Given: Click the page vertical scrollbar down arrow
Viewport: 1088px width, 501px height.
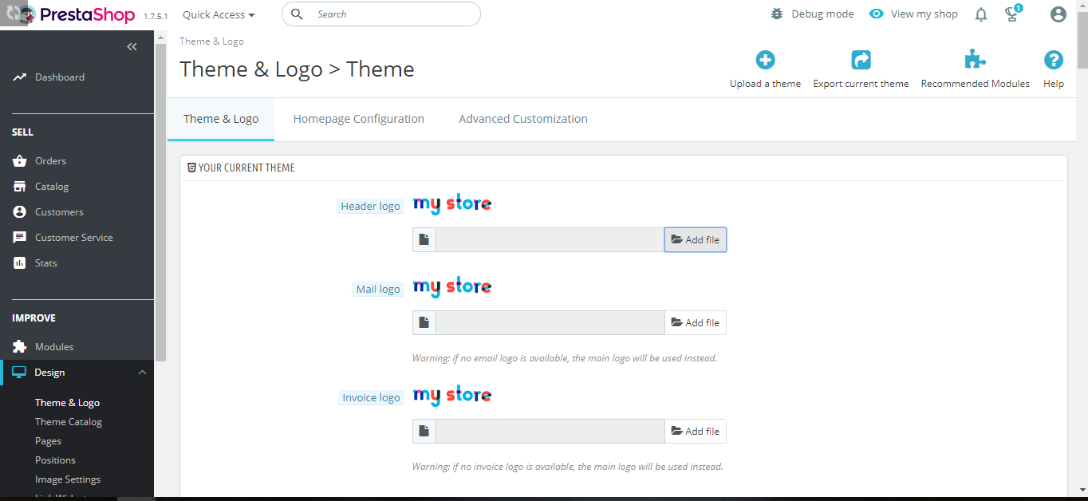Looking at the screenshot, I should coord(1082,490).
